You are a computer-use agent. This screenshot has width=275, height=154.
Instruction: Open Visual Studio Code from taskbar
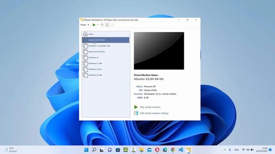coord(181,150)
